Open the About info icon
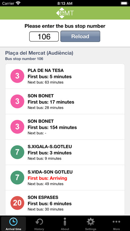 (x=65, y=222)
